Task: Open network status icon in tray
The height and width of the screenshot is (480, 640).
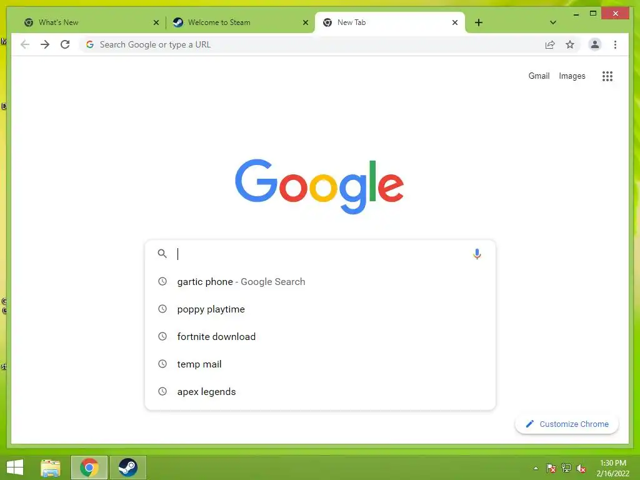Action: click(x=566, y=468)
